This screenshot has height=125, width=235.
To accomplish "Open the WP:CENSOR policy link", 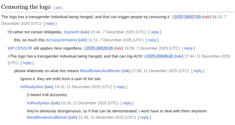I will [20, 48].
